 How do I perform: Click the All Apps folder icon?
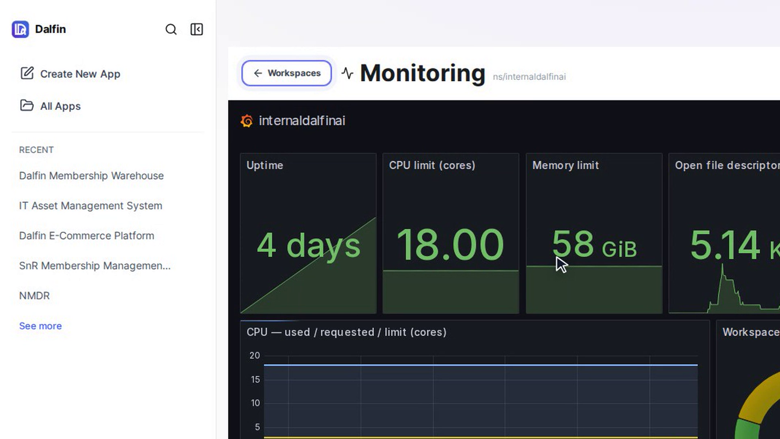point(27,105)
